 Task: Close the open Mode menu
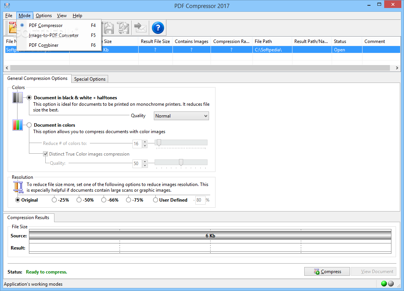25,16
